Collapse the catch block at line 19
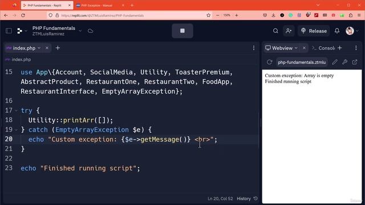Image resolution: width=365 pixels, height=205 pixels. coord(16,130)
